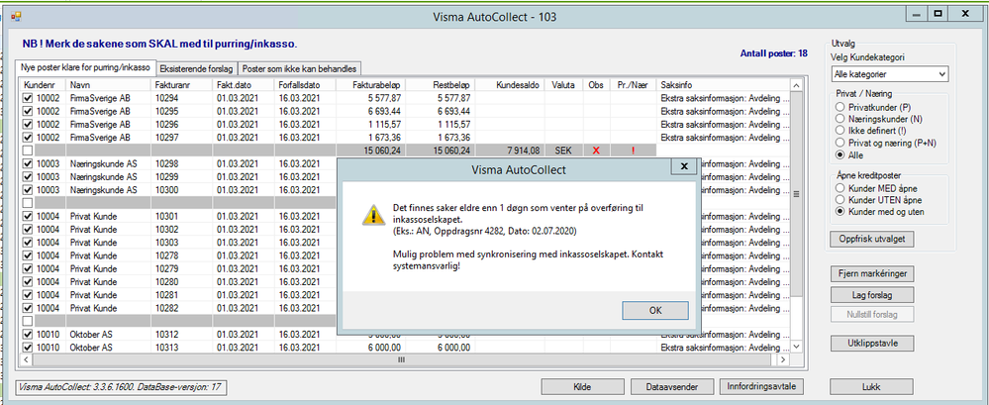The image size is (989, 405).
Task: Click the Lukk button
Action: 871,387
